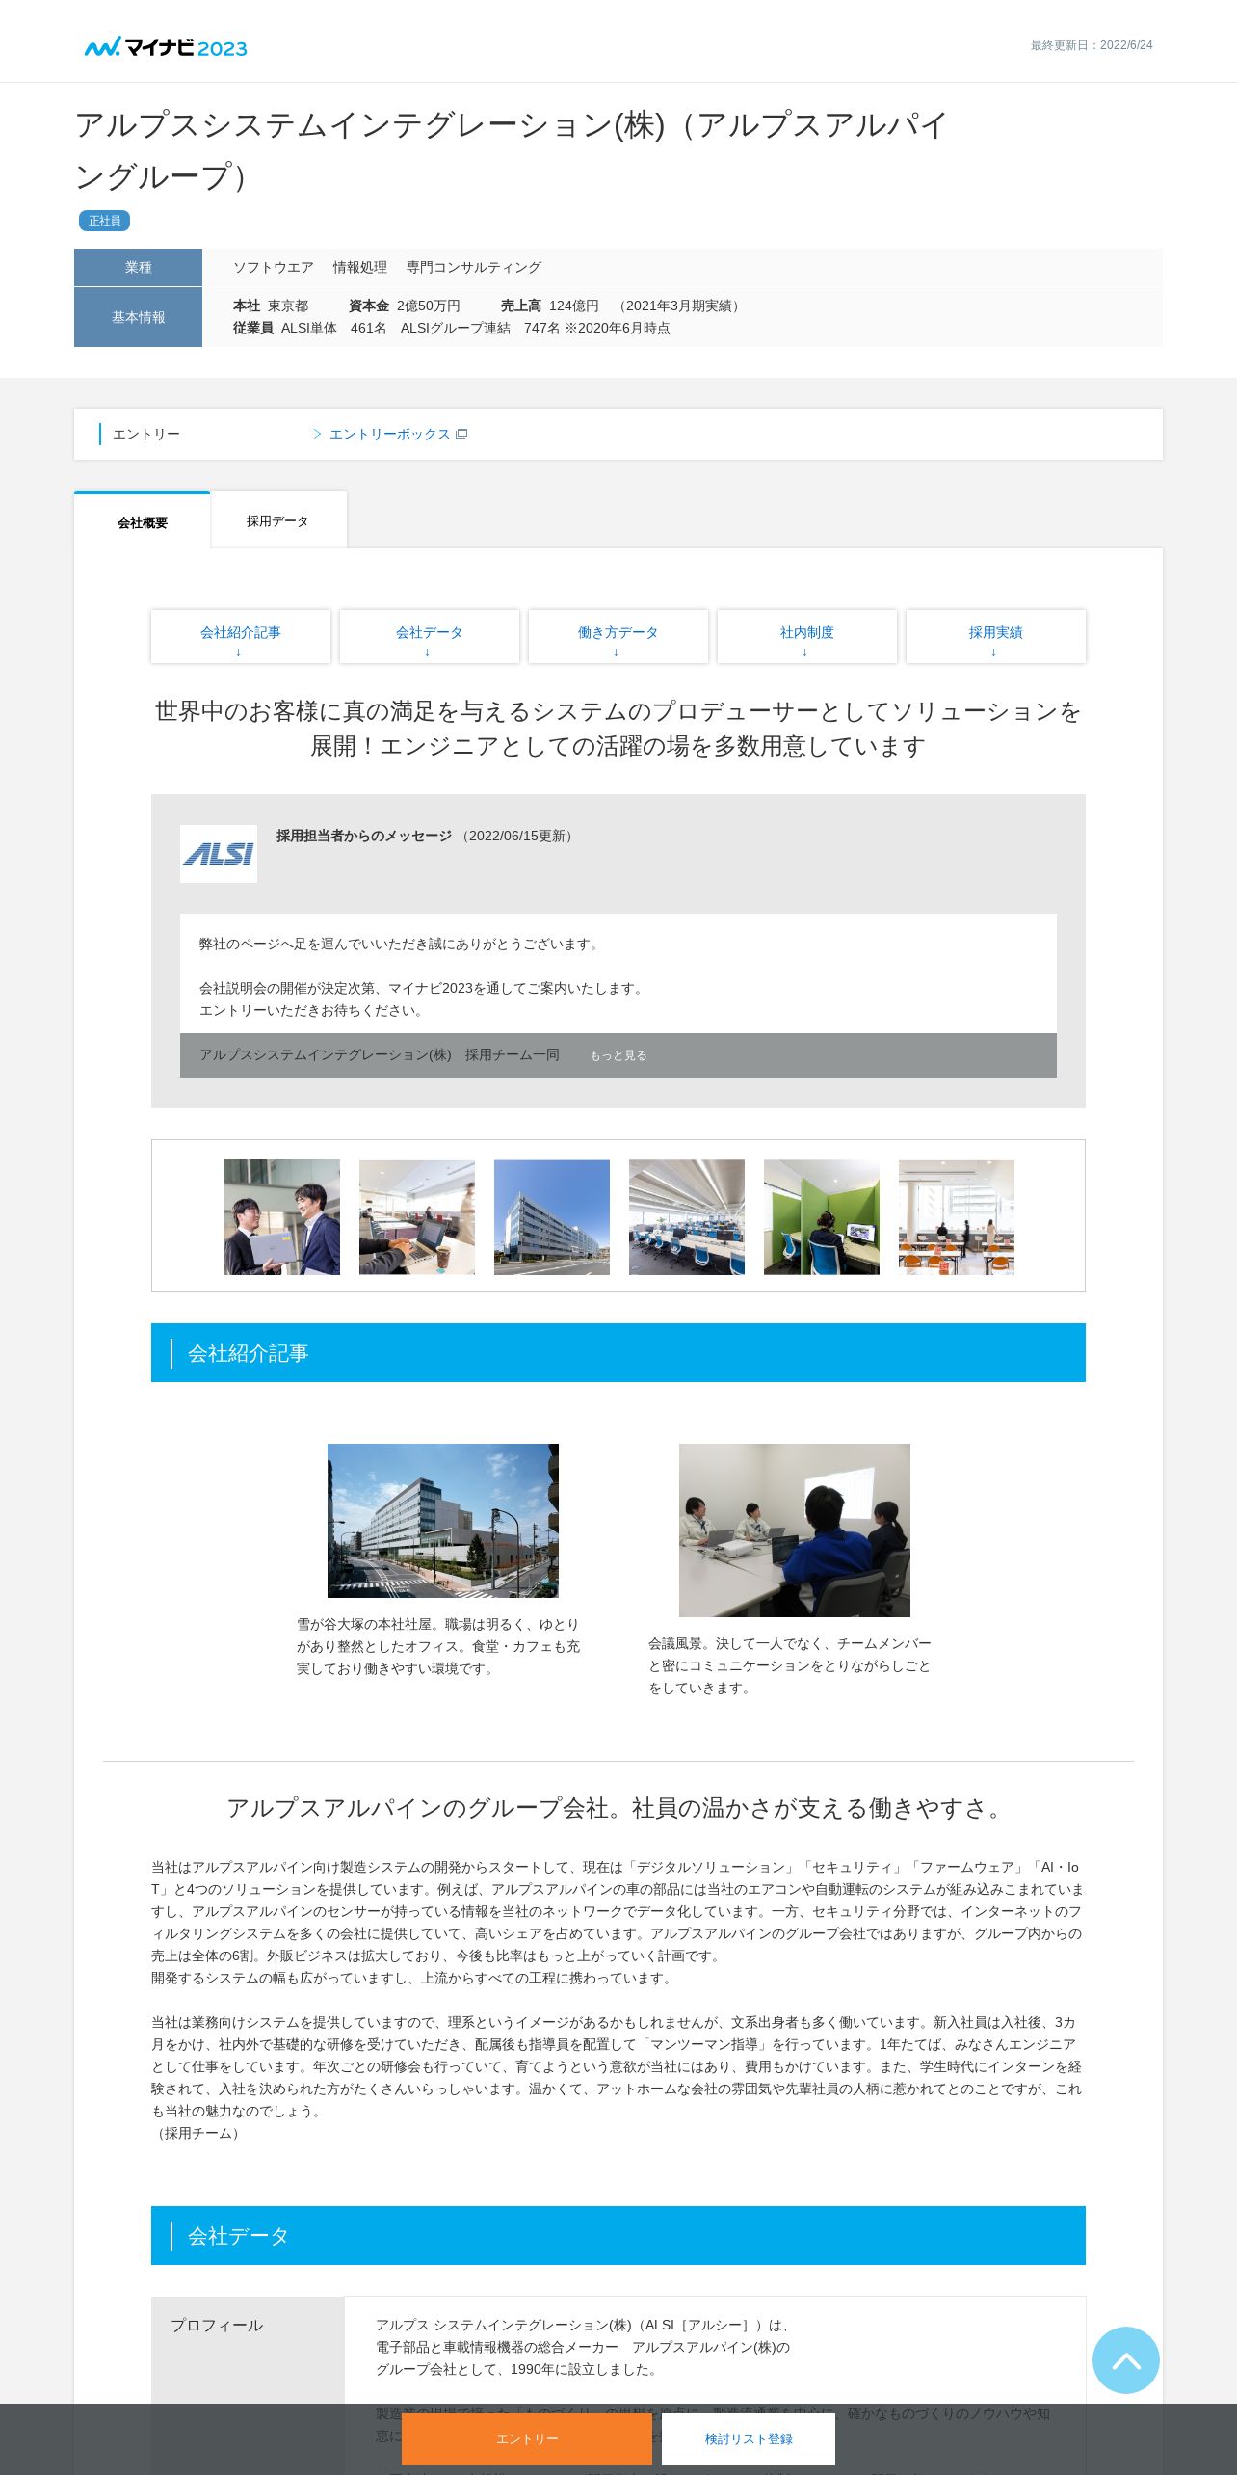Screen dimensions: 1237x2475
Task: View the meeting scene photo
Action: (795, 1530)
